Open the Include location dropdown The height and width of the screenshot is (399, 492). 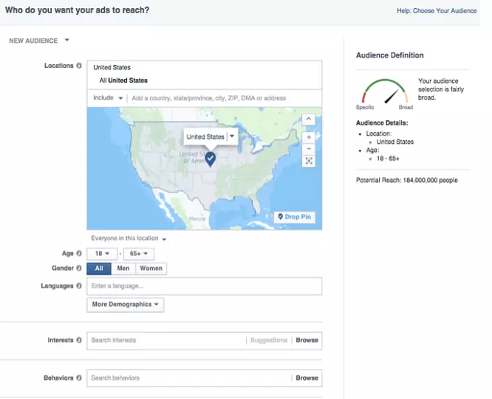click(x=108, y=98)
